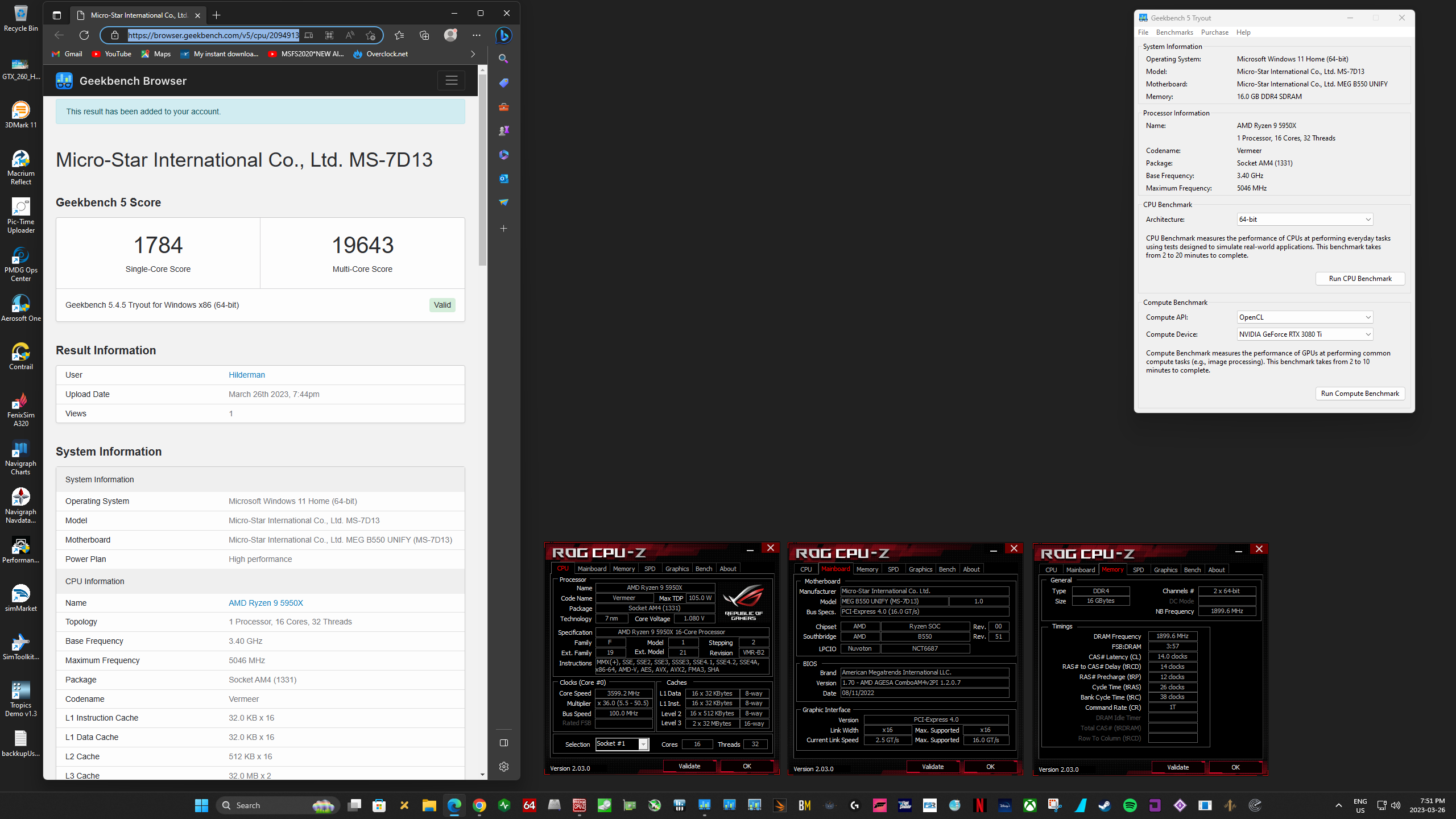Run Compute Benchmark in Geekbench 5
Screen dimensions: 1456x819
point(1360,394)
